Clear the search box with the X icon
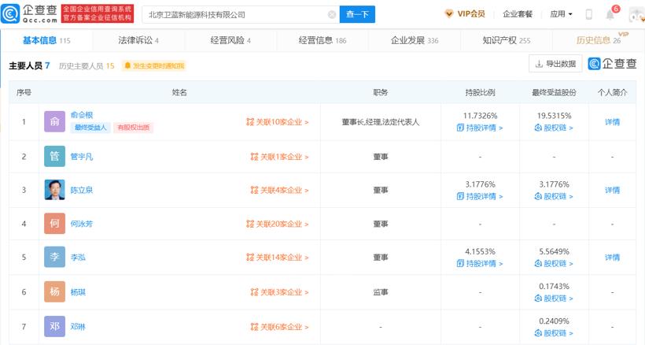Image resolution: width=645 pixels, height=345 pixels. click(331, 14)
